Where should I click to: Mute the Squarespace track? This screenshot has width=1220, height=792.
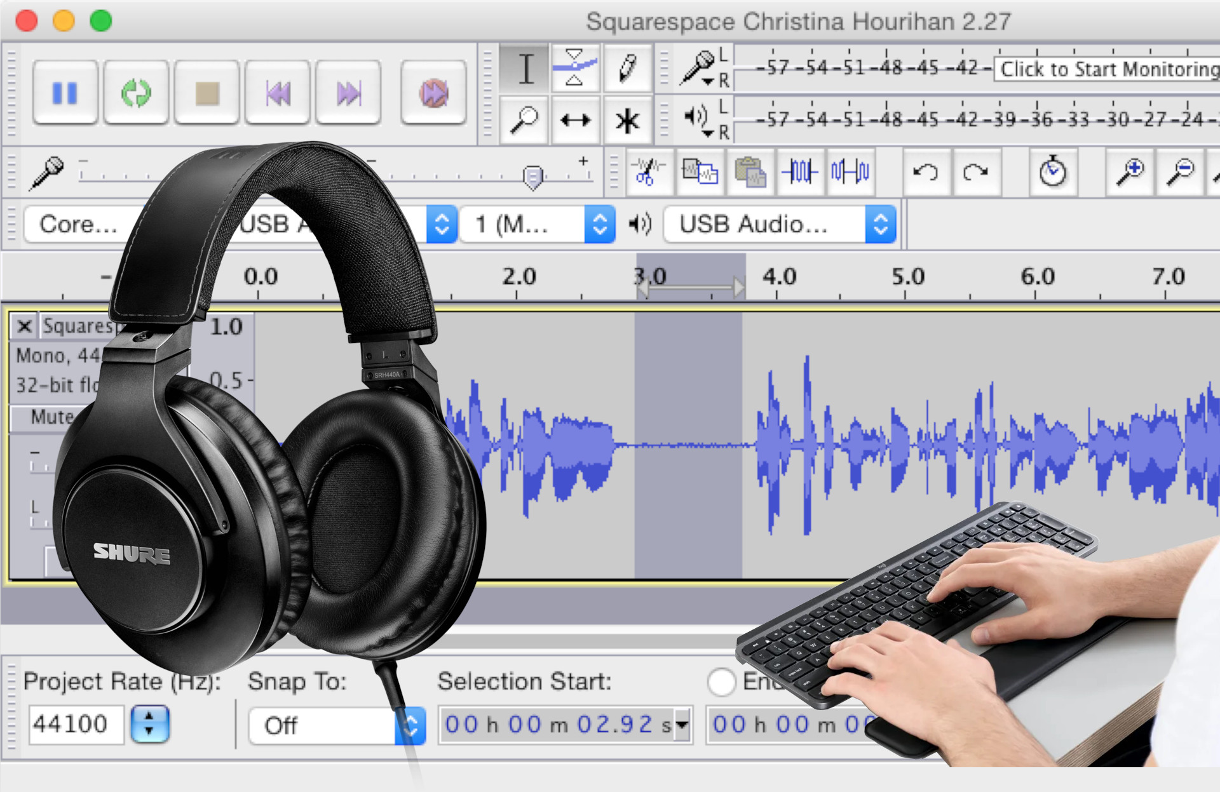[52, 417]
